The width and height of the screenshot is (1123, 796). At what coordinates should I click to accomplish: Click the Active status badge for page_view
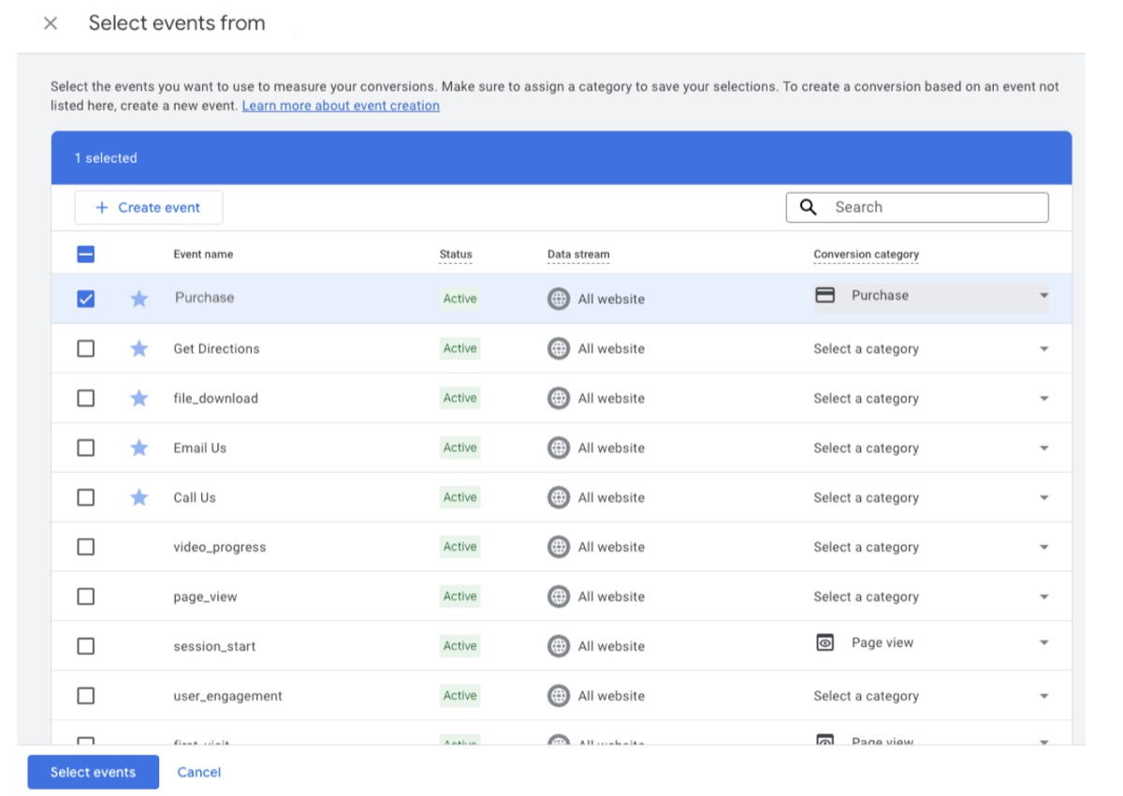click(459, 597)
